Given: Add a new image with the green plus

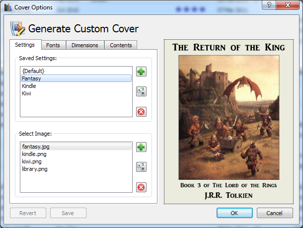Looking at the screenshot, I should 141,147.
